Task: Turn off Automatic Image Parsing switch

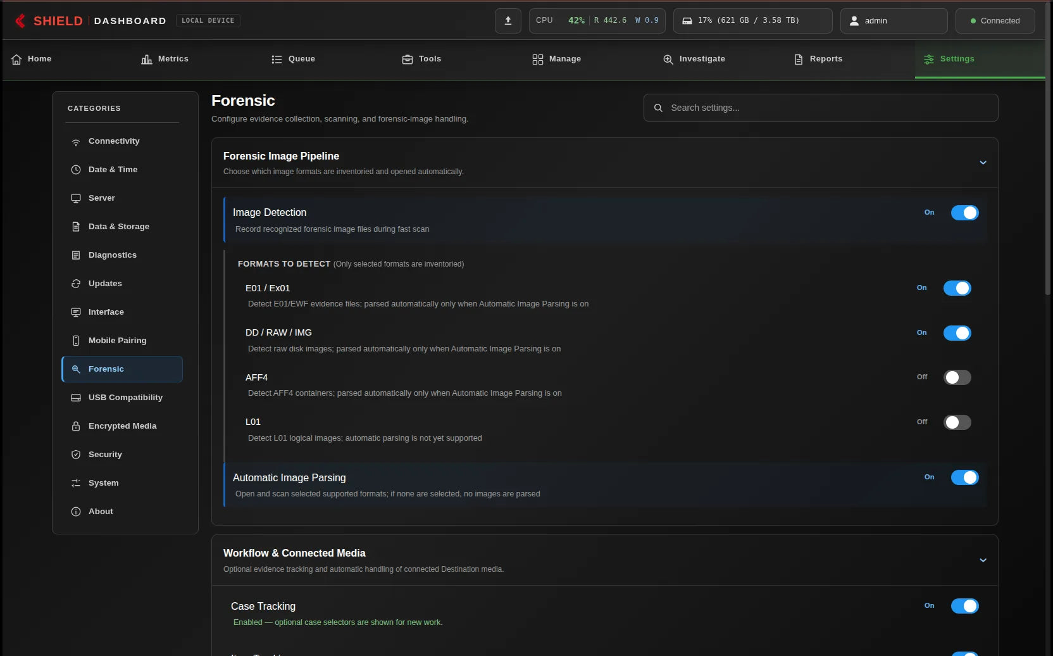Action: [x=964, y=477]
